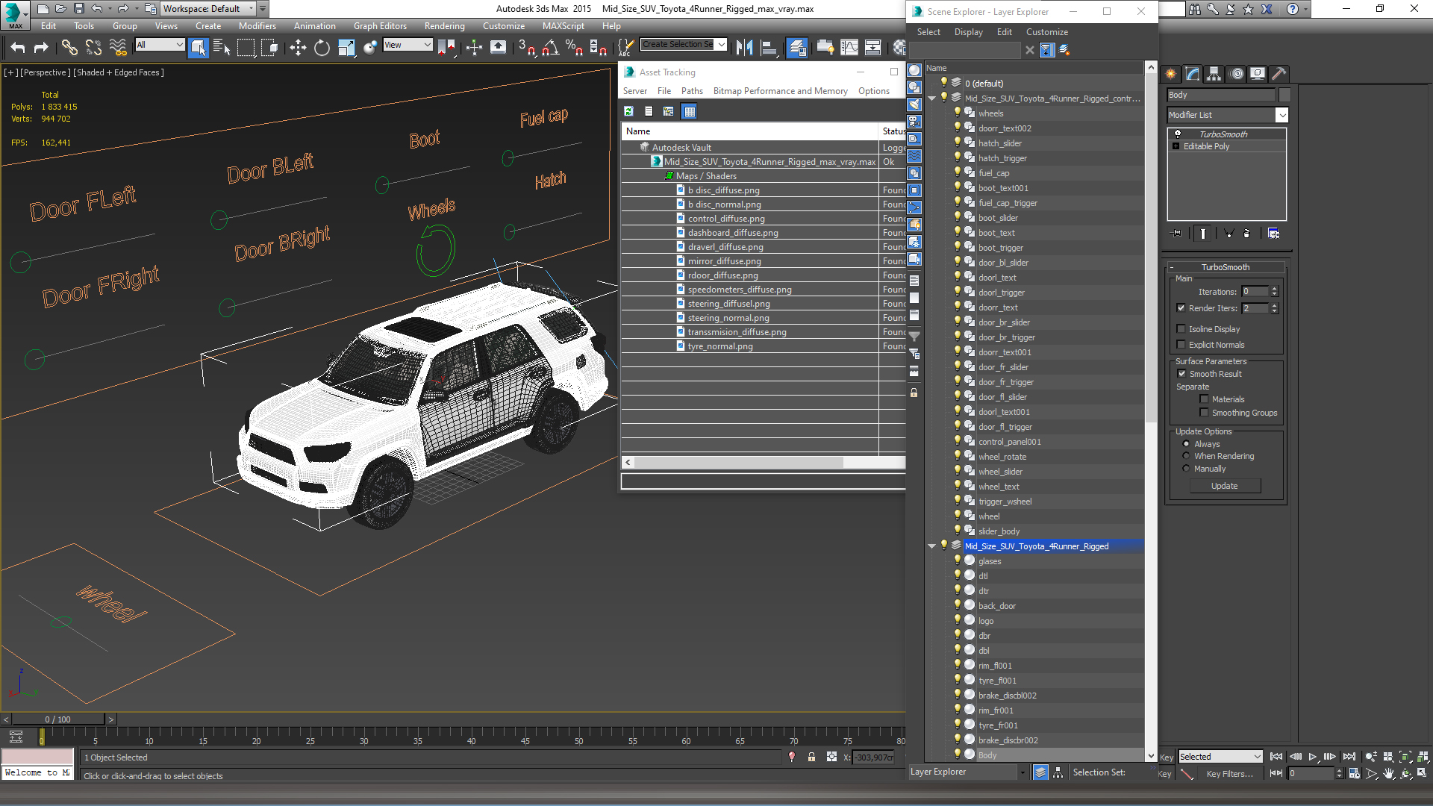This screenshot has width=1433, height=806.
Task: Open Select by Name dialog icon
Action: pyautogui.click(x=222, y=48)
